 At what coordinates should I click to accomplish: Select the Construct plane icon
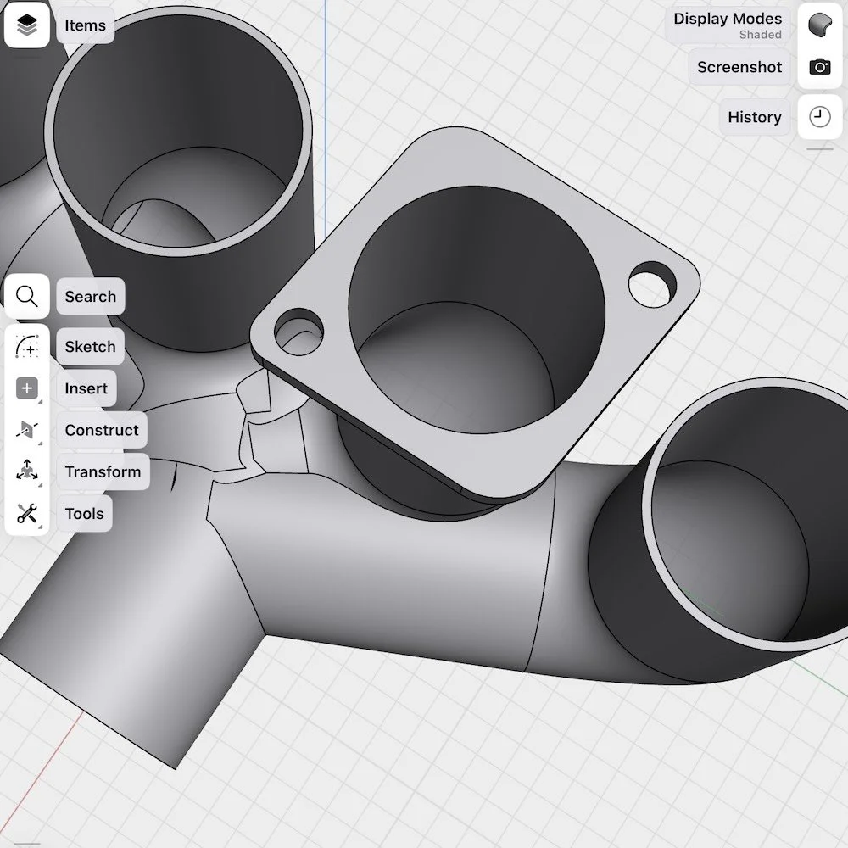click(26, 430)
